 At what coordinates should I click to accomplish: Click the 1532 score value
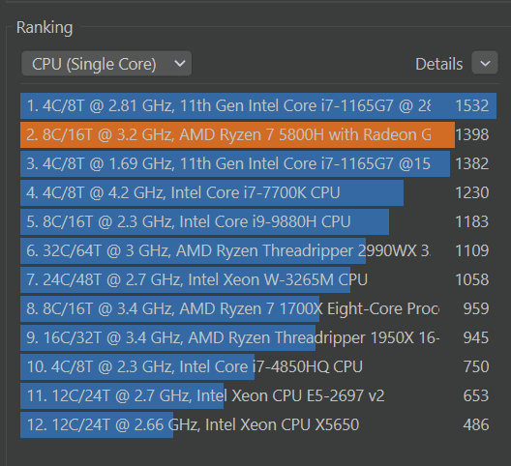[472, 105]
